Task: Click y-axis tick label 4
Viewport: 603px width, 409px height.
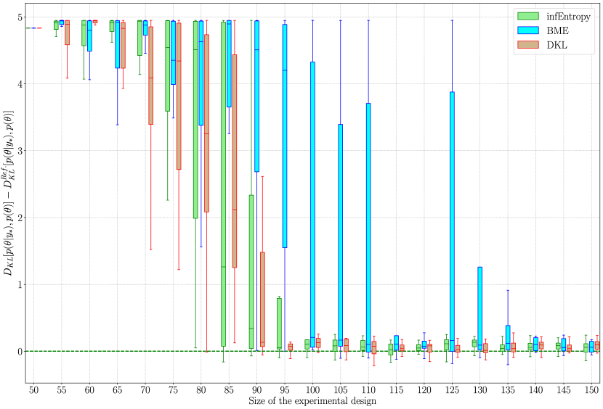Action: [20, 83]
